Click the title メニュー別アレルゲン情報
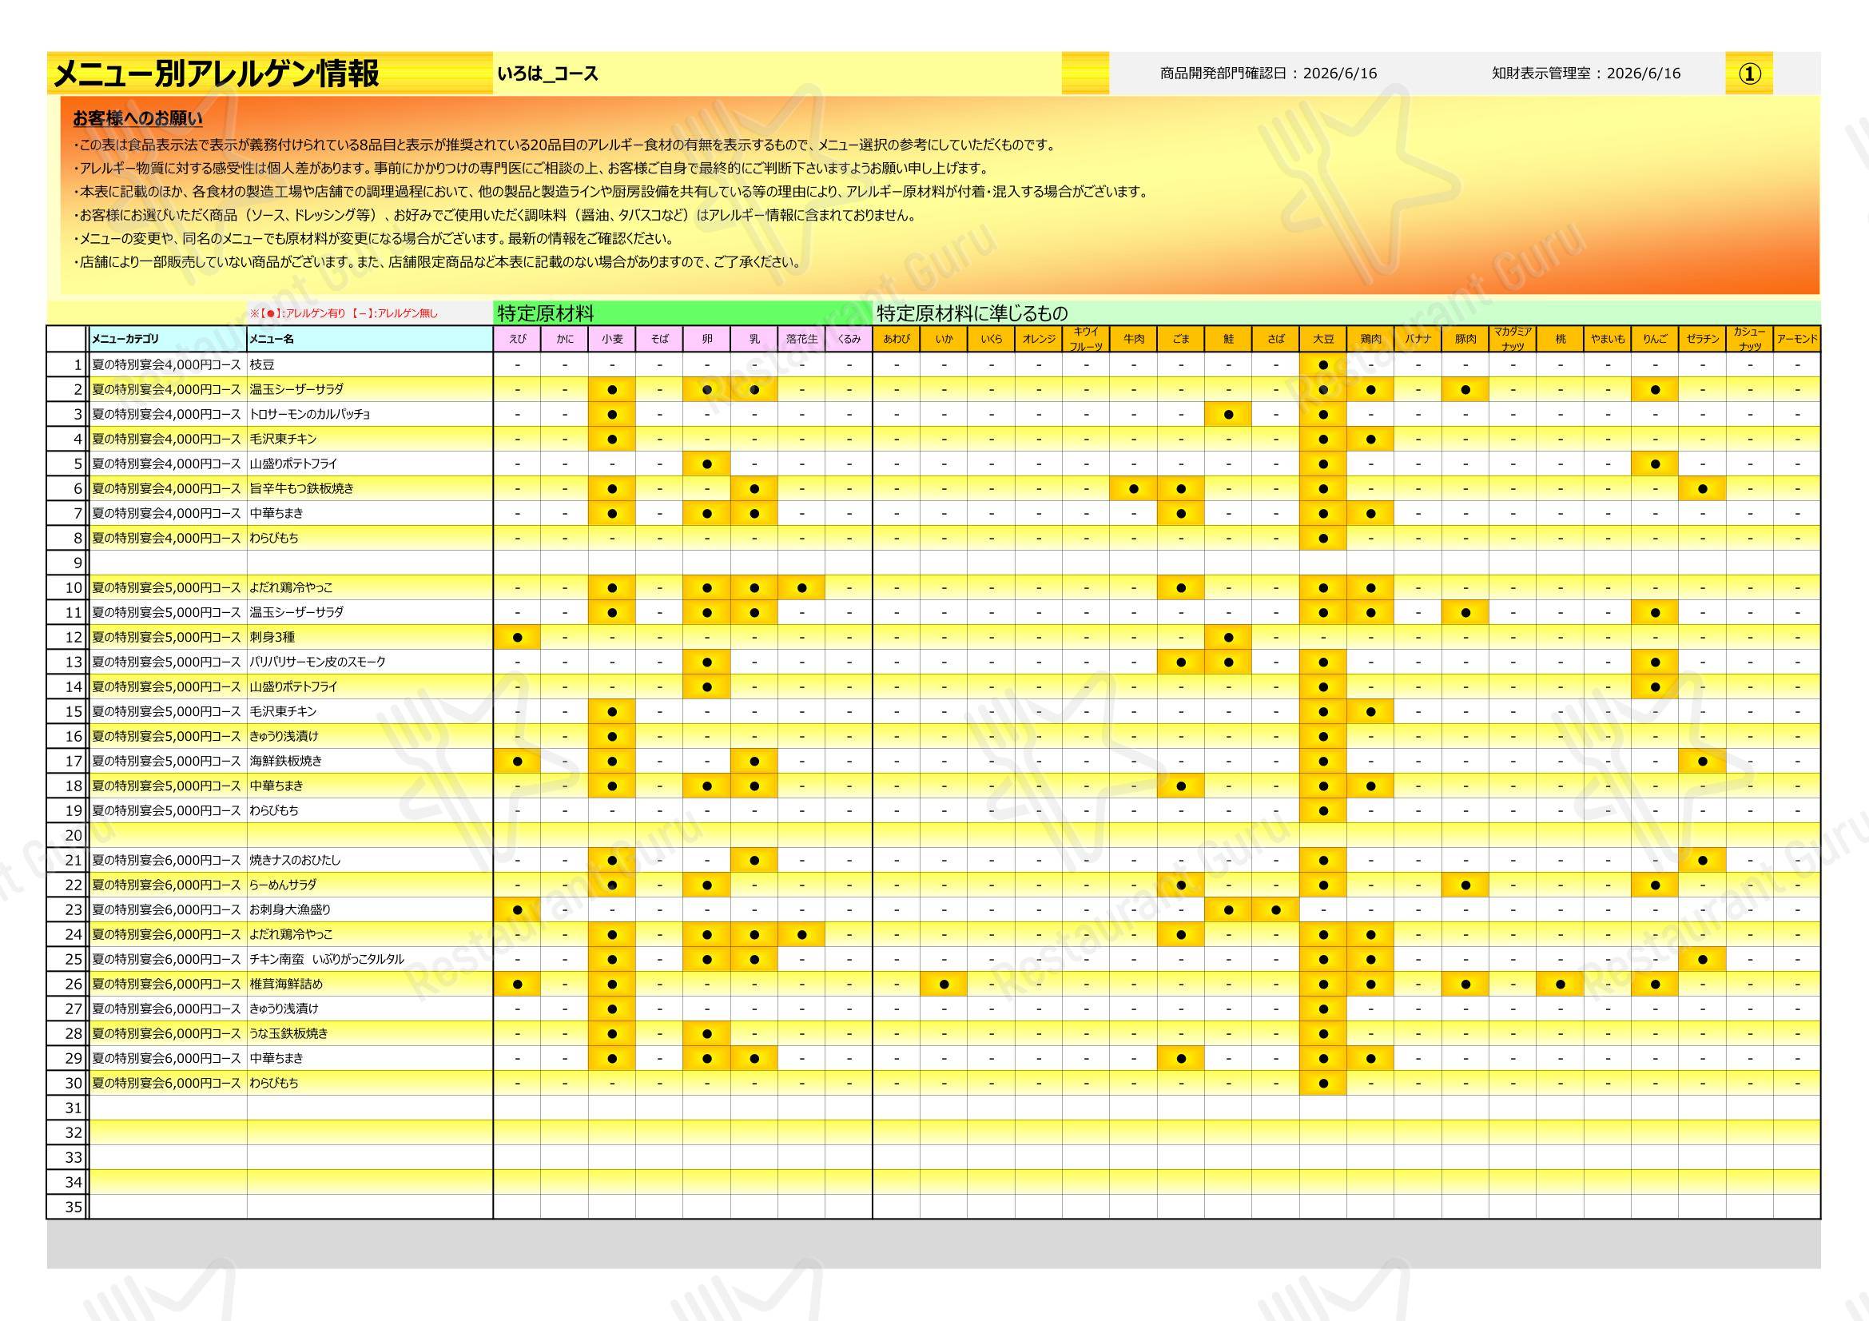 pos(216,74)
